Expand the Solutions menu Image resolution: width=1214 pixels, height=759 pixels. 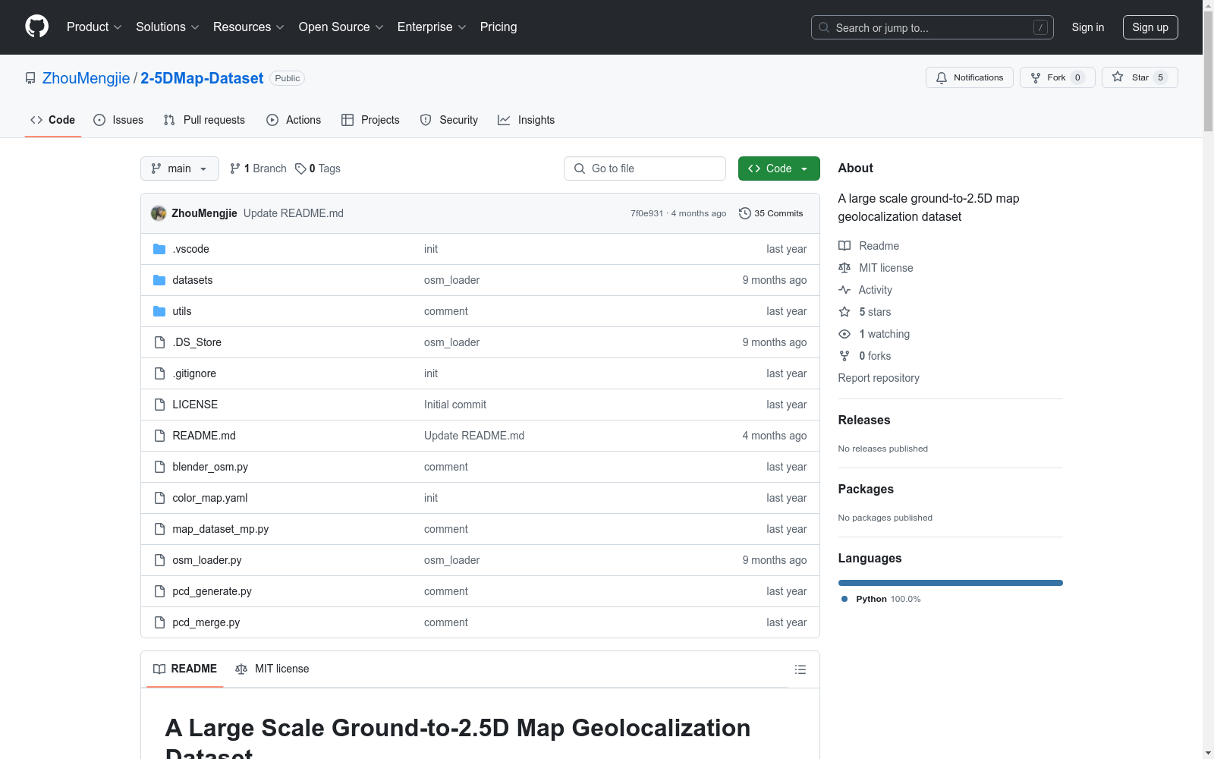point(168,27)
